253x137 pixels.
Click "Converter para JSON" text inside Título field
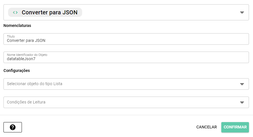point(26,40)
